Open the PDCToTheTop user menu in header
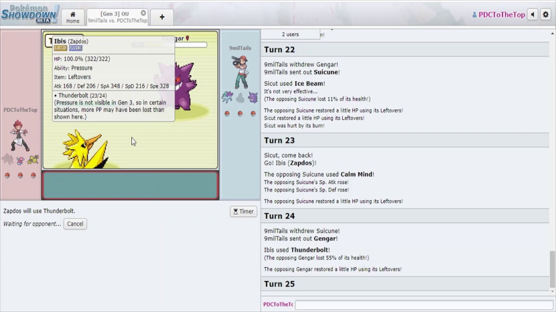This screenshot has width=556, height=312. click(x=499, y=15)
